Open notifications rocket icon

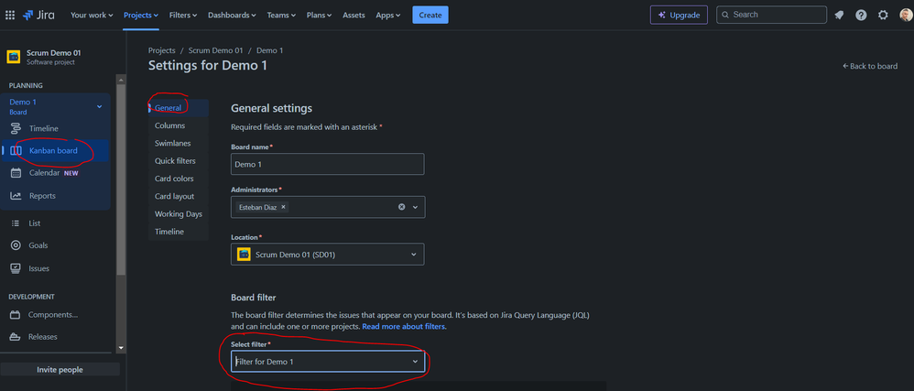click(839, 16)
